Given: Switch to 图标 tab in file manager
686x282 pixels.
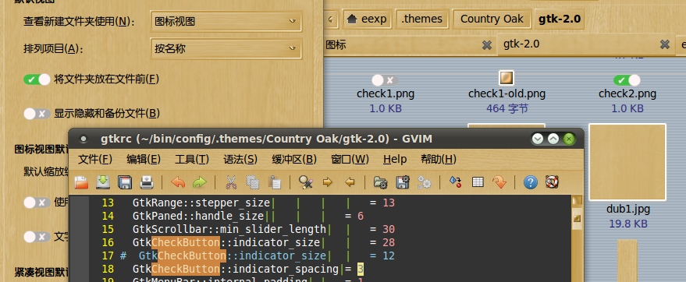Looking at the screenshot, I should click(x=410, y=44).
